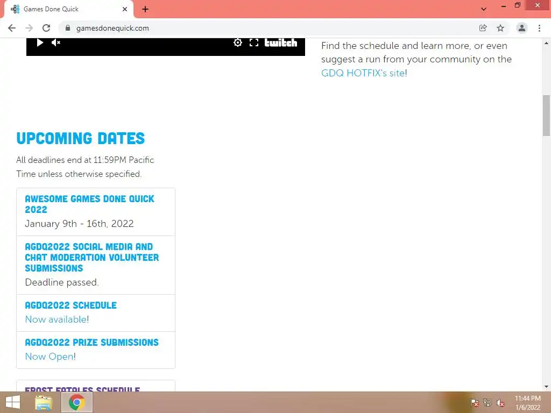Go back to the previous page
The image size is (551, 413).
tap(12, 28)
